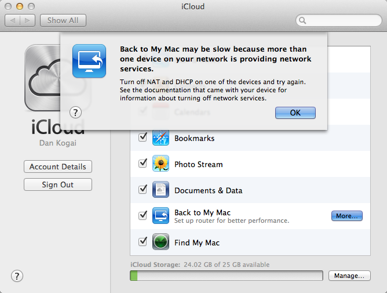The height and width of the screenshot is (293, 387).
Task: Uncheck Find My Mac
Action: pos(143,241)
